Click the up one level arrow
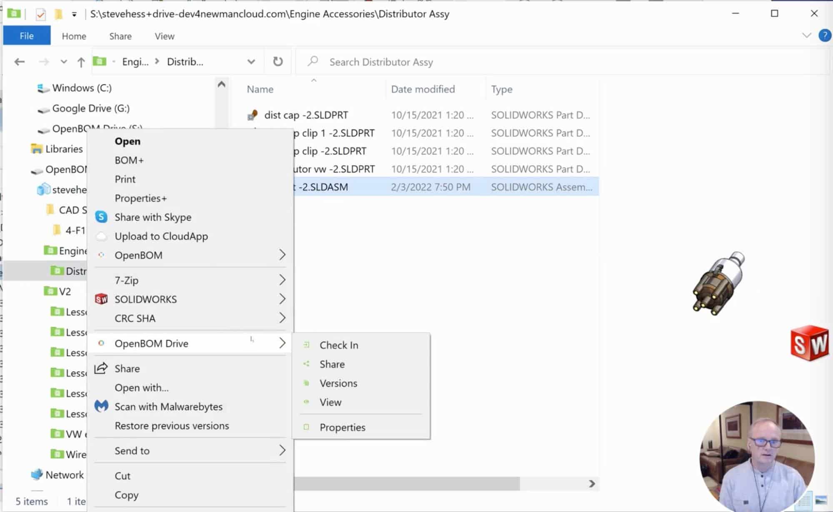The image size is (833, 512). pos(81,62)
